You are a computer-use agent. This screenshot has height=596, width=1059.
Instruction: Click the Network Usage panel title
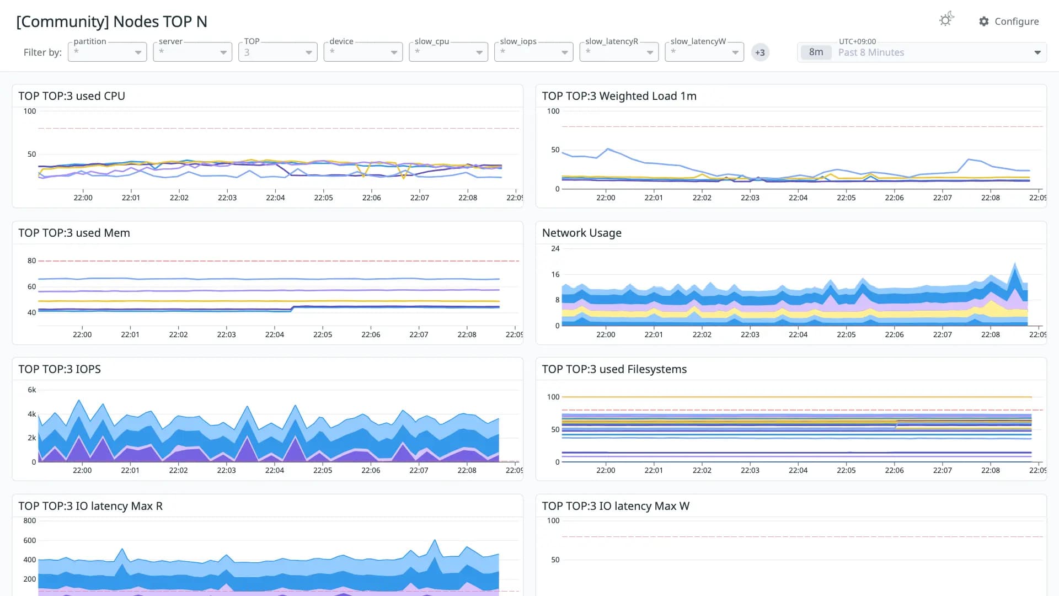tap(581, 233)
